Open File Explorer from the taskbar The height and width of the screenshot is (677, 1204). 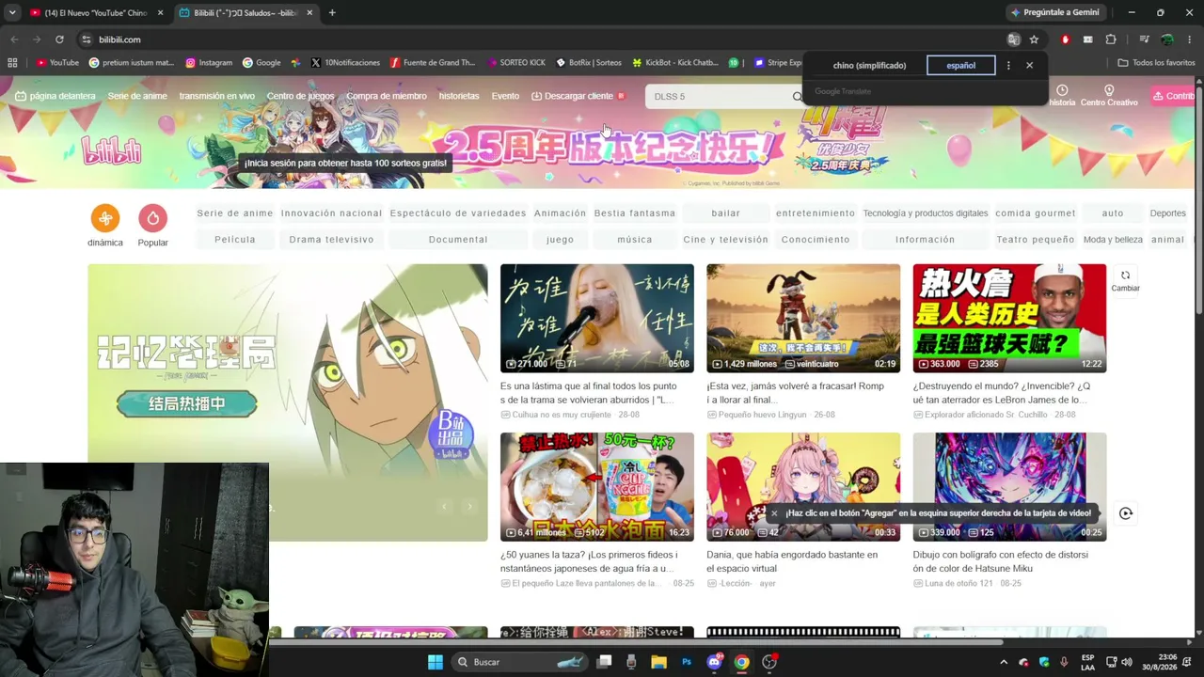tap(659, 662)
